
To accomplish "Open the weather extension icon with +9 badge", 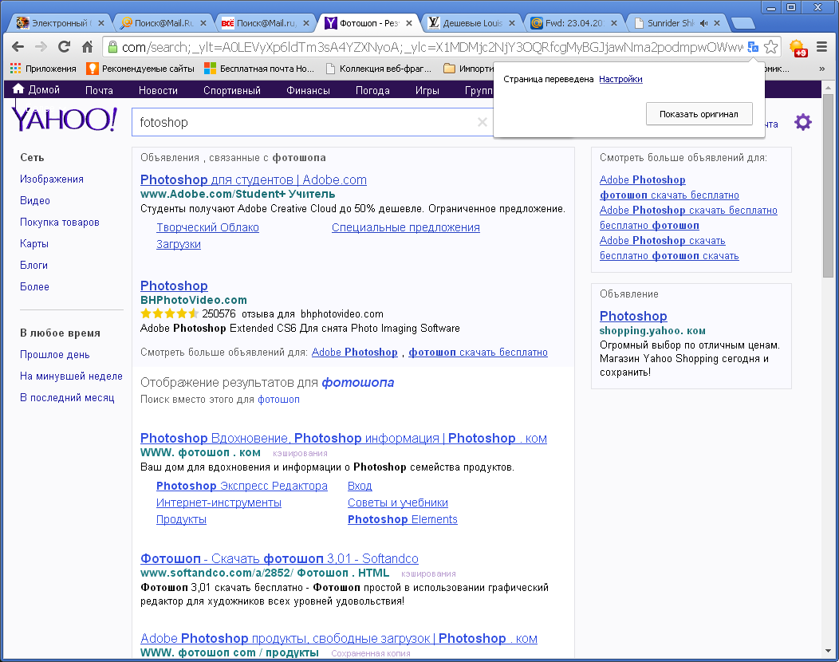I will tap(798, 48).
